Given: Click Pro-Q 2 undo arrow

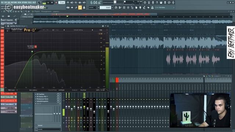Looking at the screenshot, I should pyautogui.click(x=44, y=30).
